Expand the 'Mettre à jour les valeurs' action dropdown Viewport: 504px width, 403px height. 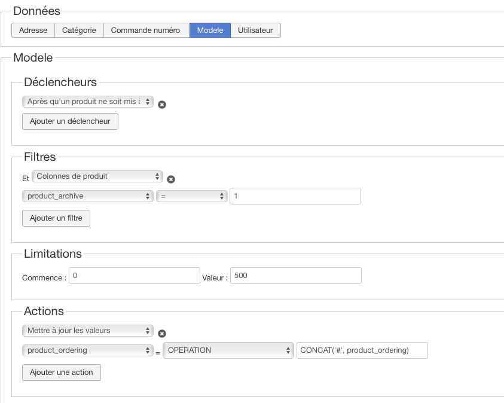(x=88, y=330)
